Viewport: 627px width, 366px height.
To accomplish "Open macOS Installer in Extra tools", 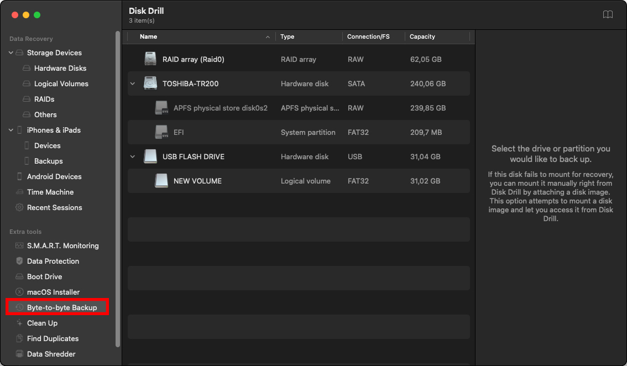I will point(53,292).
